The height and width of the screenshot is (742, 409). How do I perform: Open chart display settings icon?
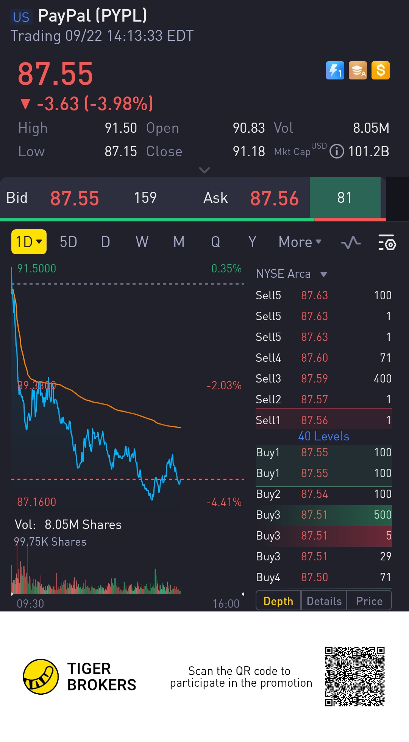pyautogui.click(x=387, y=242)
